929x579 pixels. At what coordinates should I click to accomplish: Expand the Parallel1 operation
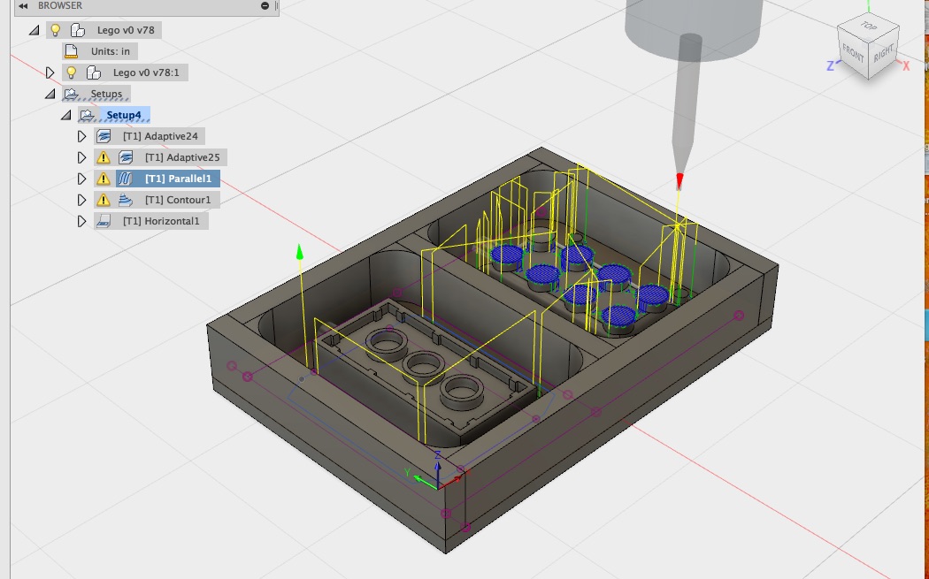(81, 179)
